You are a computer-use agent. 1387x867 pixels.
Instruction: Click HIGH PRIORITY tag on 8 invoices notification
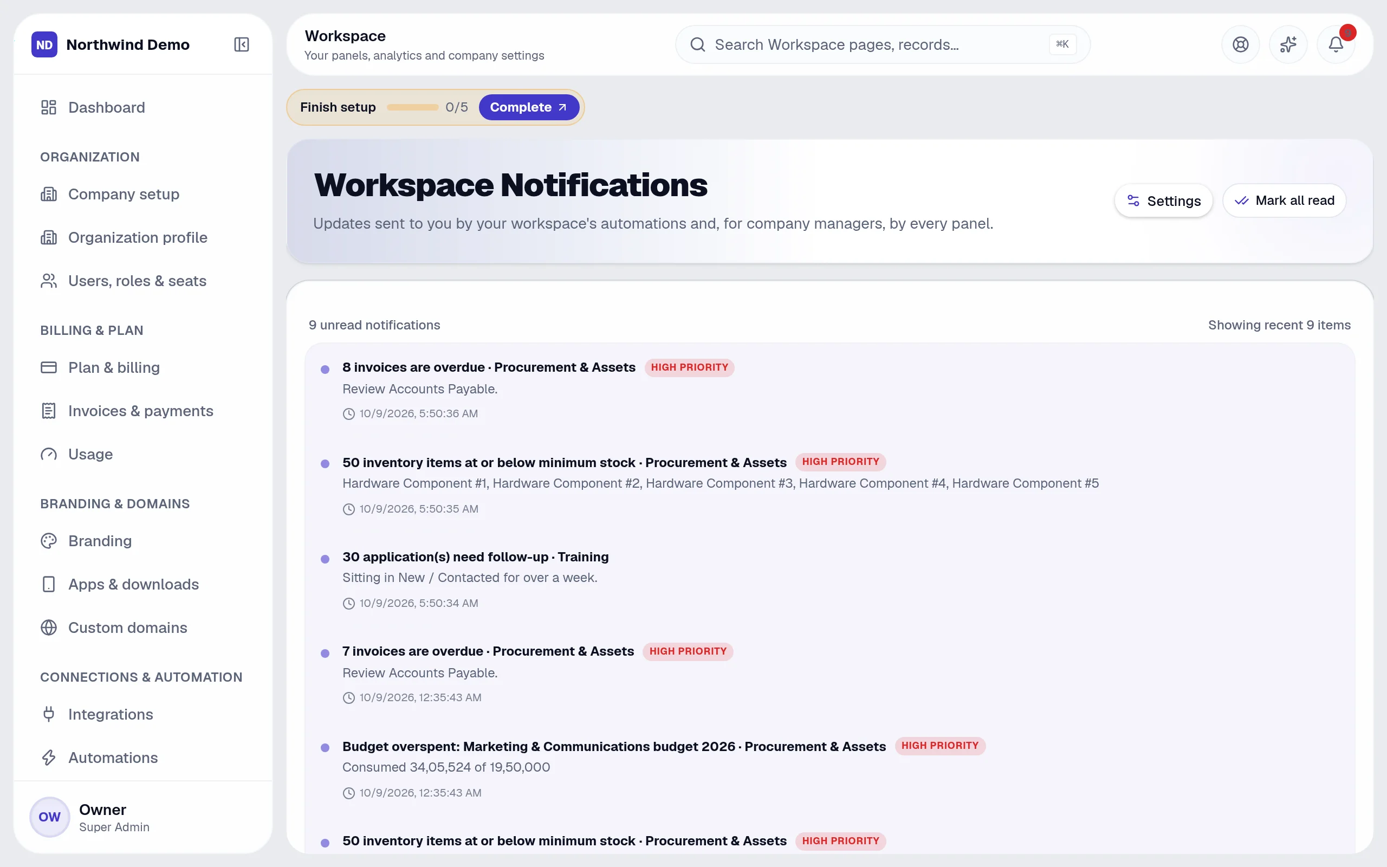[689, 367]
